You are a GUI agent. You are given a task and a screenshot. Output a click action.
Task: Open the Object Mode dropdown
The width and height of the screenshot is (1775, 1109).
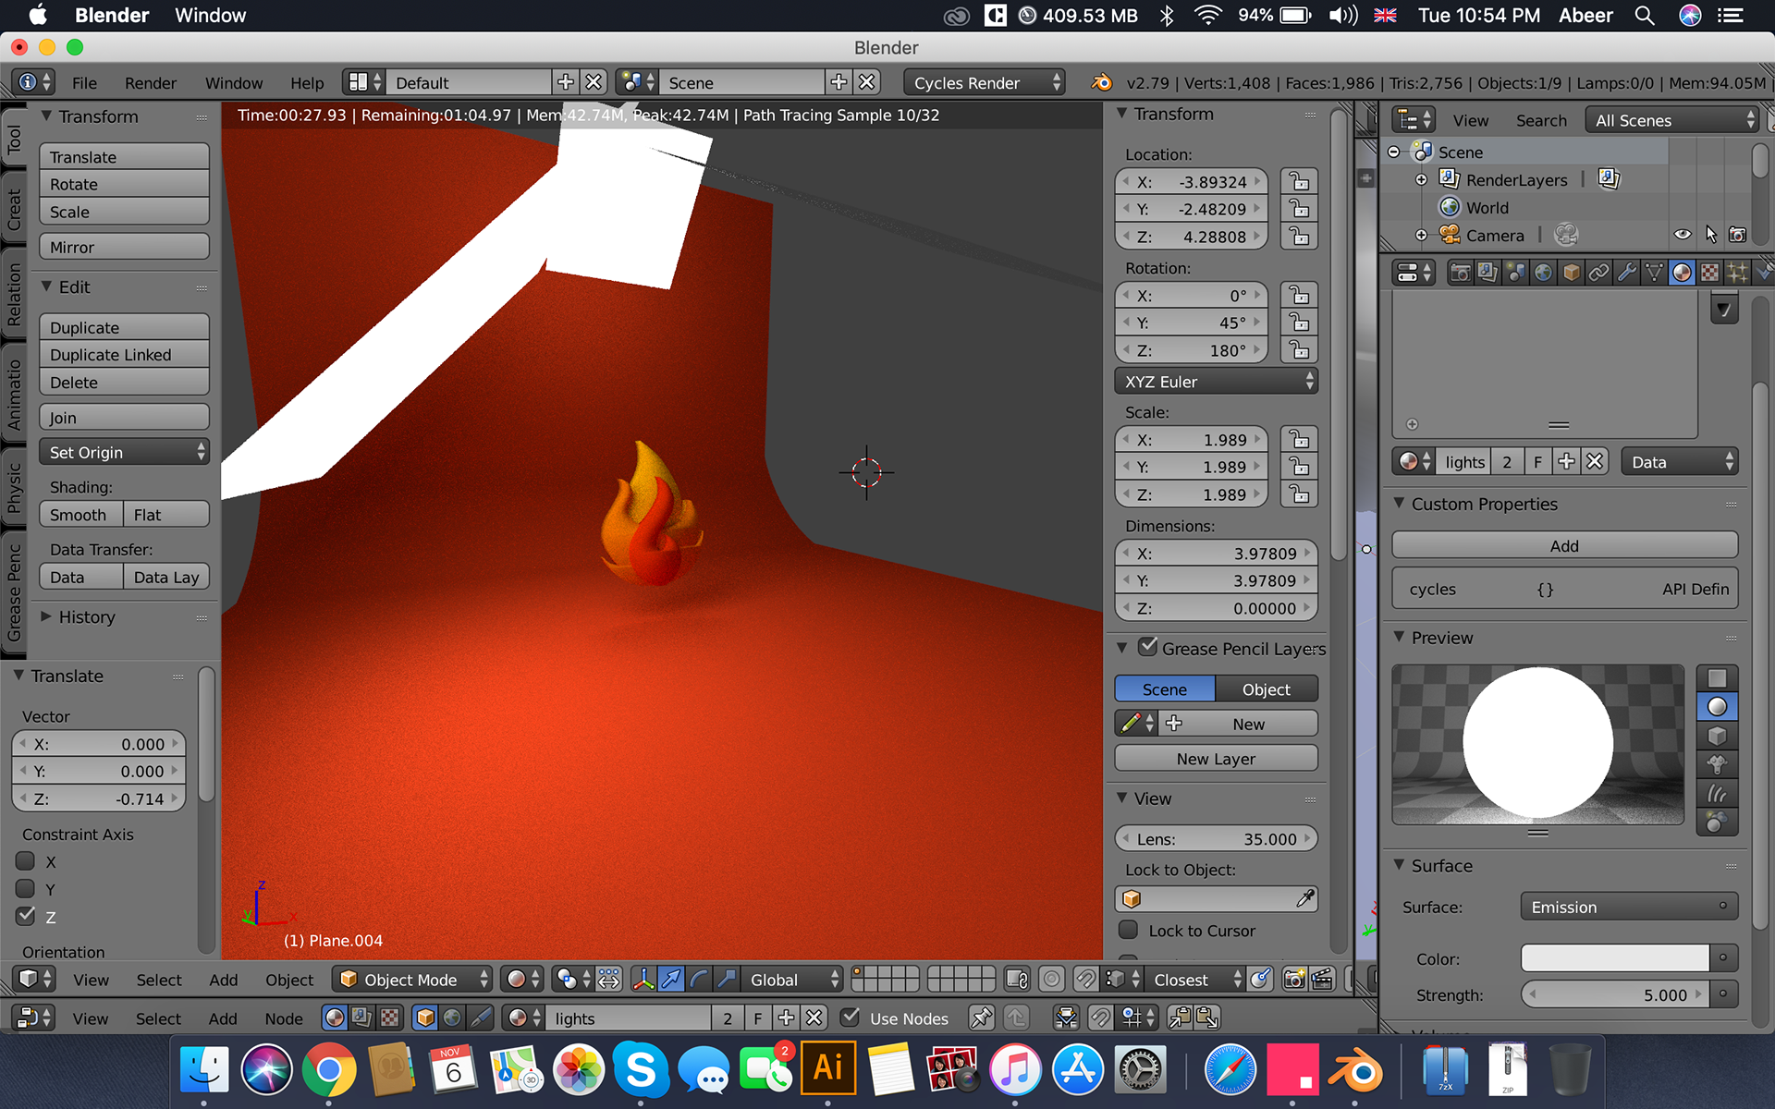[x=413, y=980]
